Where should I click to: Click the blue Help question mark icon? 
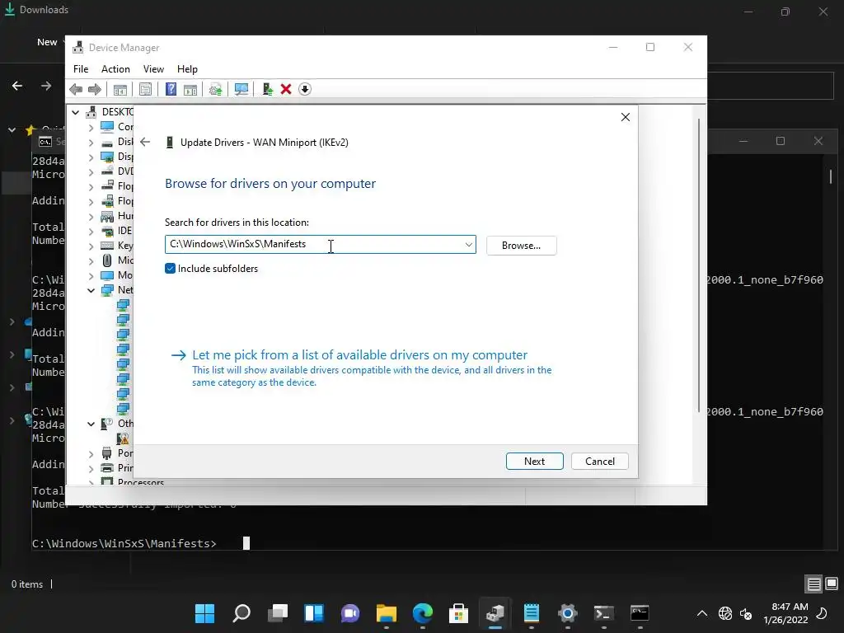coord(171,89)
